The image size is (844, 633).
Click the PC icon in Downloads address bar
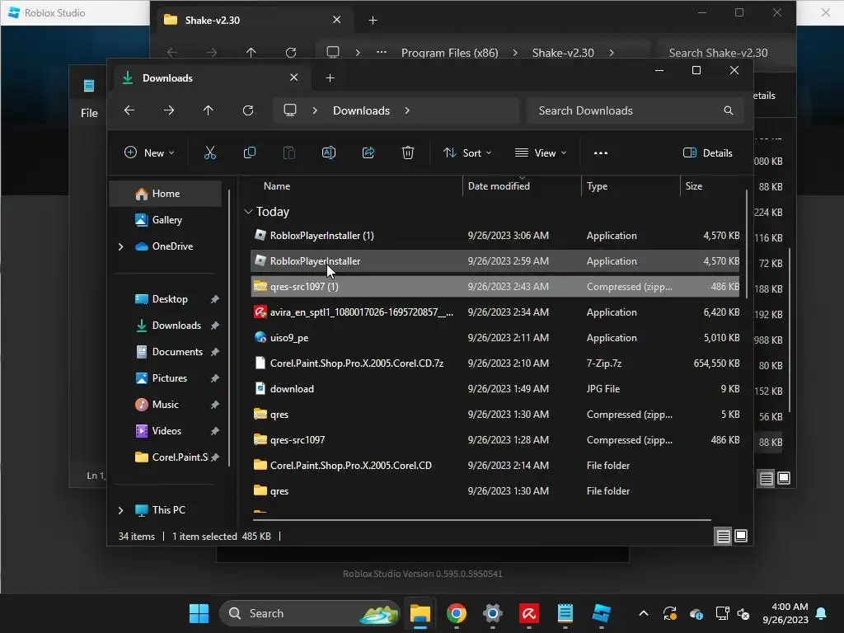[290, 110]
